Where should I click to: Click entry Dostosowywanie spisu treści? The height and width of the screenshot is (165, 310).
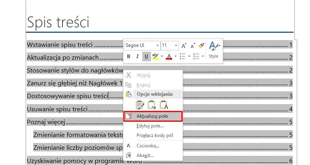[68, 96]
